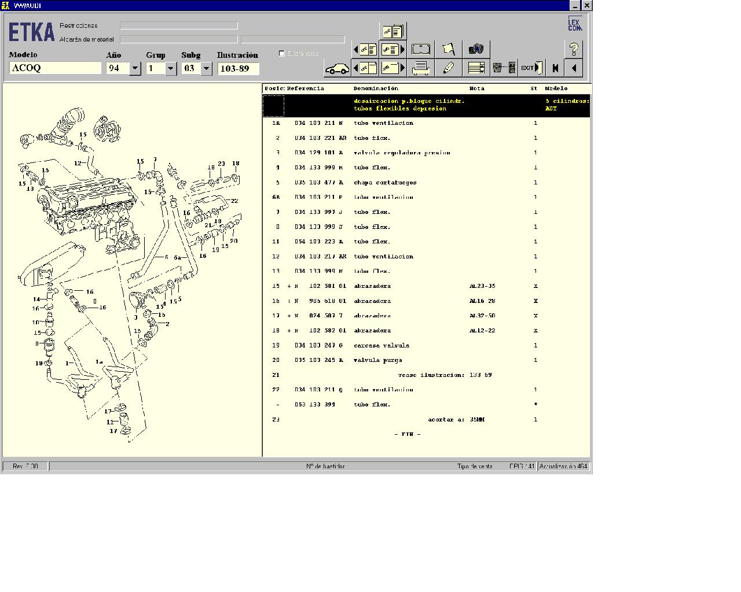Select abrazadera row with AL23-35
This screenshot has width=741, height=592.
427,286
